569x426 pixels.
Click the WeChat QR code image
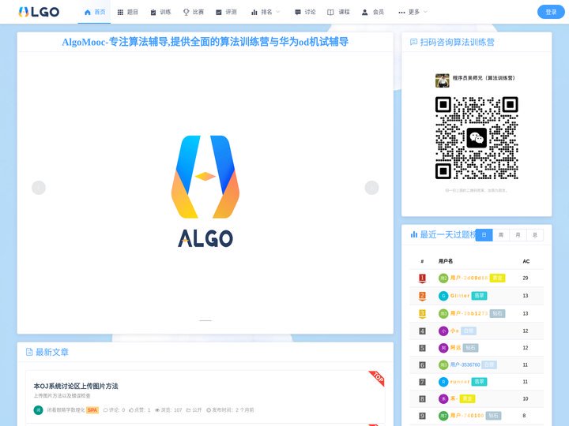click(477, 137)
